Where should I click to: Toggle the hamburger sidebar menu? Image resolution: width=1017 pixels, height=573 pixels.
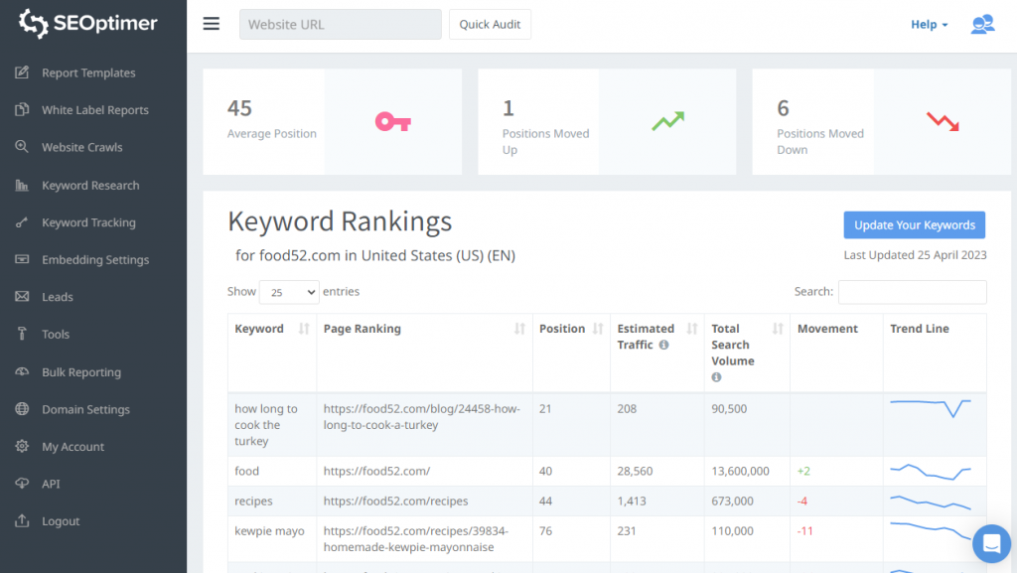pyautogui.click(x=211, y=25)
